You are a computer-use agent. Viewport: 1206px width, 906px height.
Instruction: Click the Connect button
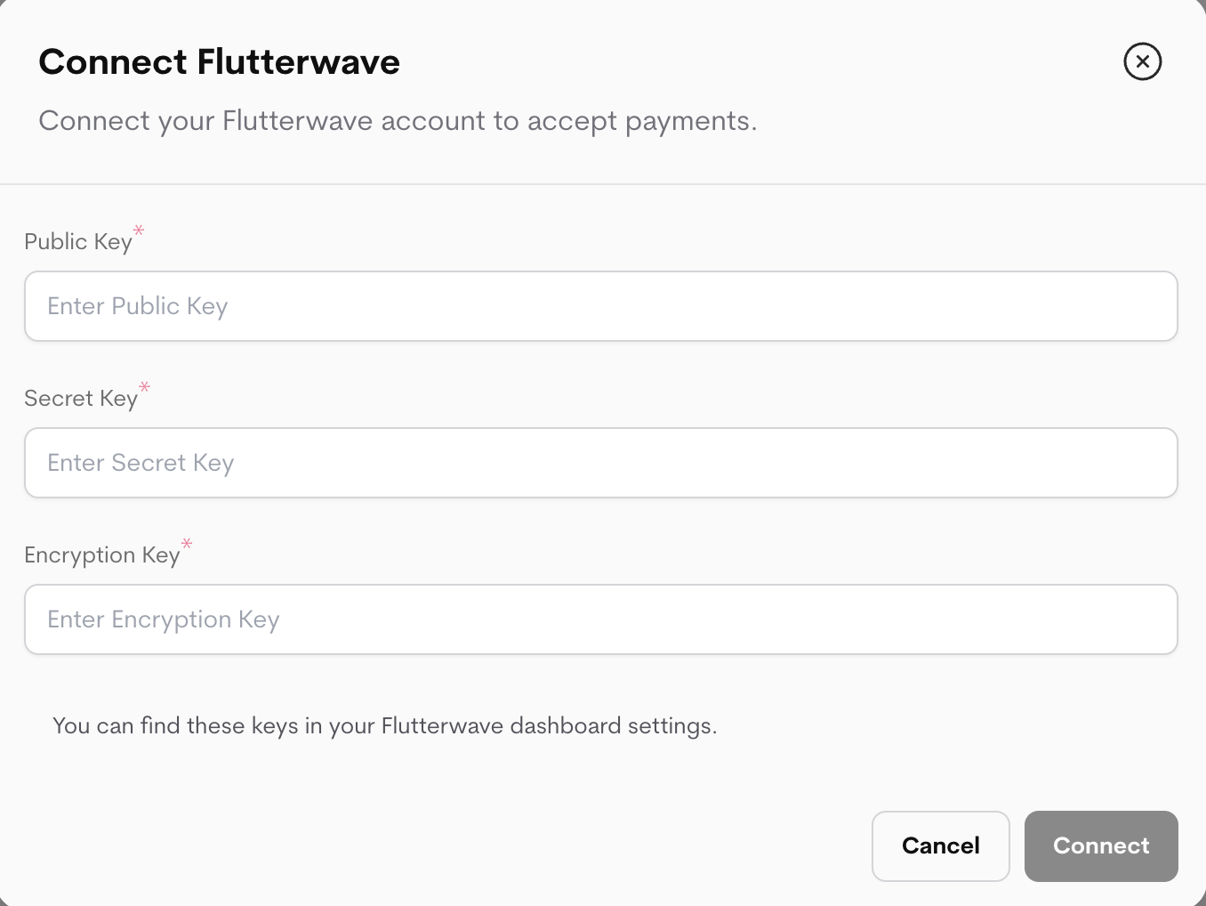[x=1101, y=845]
